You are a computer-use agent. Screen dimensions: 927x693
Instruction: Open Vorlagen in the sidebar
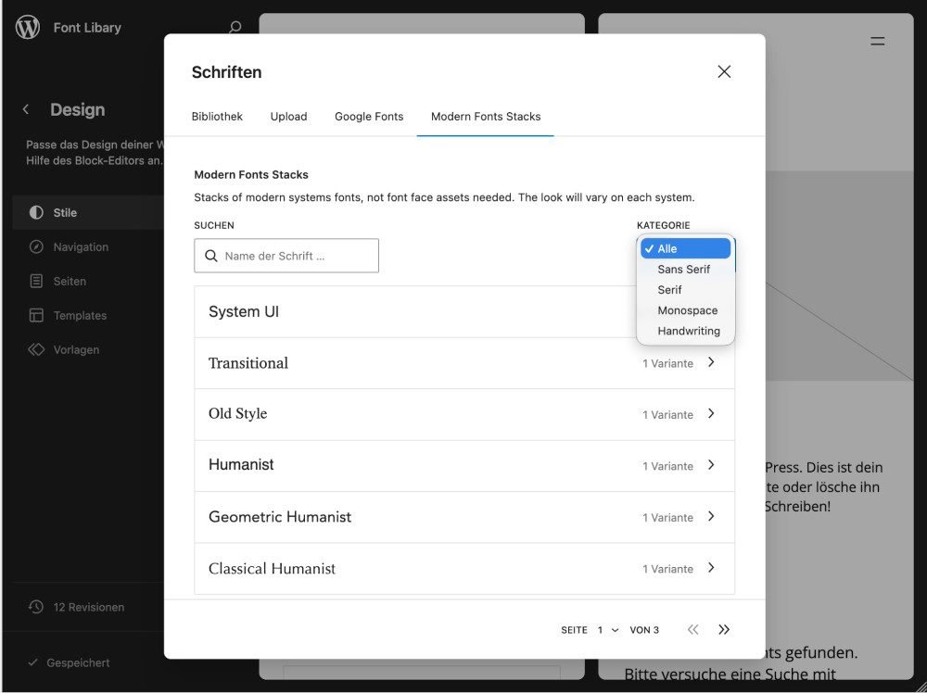(76, 350)
